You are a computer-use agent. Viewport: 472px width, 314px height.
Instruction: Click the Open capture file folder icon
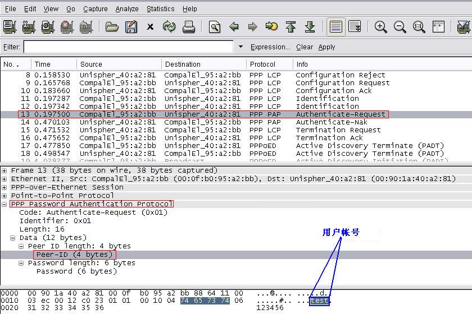pos(112,26)
